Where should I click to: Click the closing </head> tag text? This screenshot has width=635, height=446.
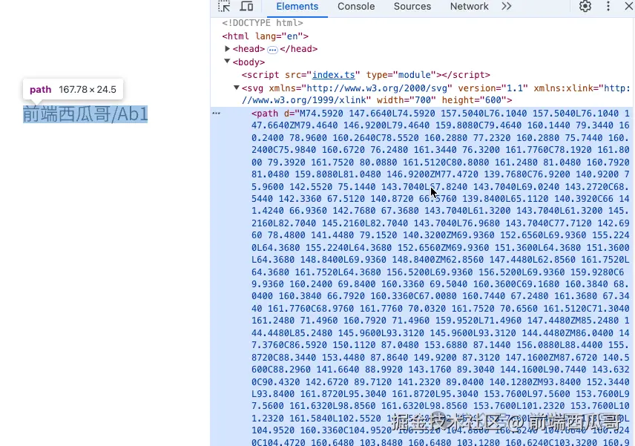(298, 49)
